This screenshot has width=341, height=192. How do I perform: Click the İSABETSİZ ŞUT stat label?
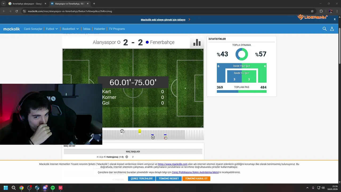click(242, 66)
